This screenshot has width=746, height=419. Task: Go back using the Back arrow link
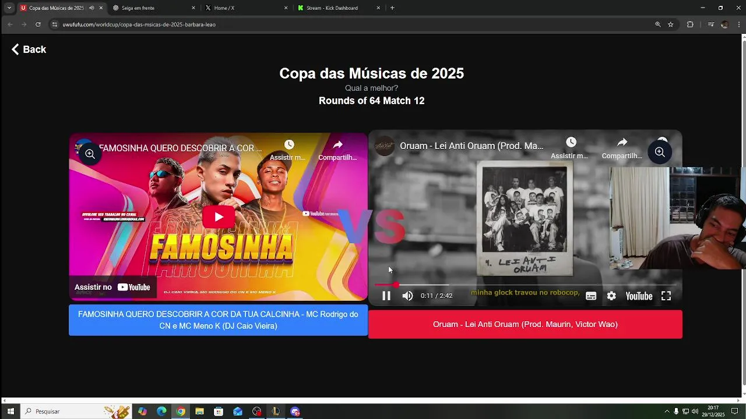tap(29, 49)
